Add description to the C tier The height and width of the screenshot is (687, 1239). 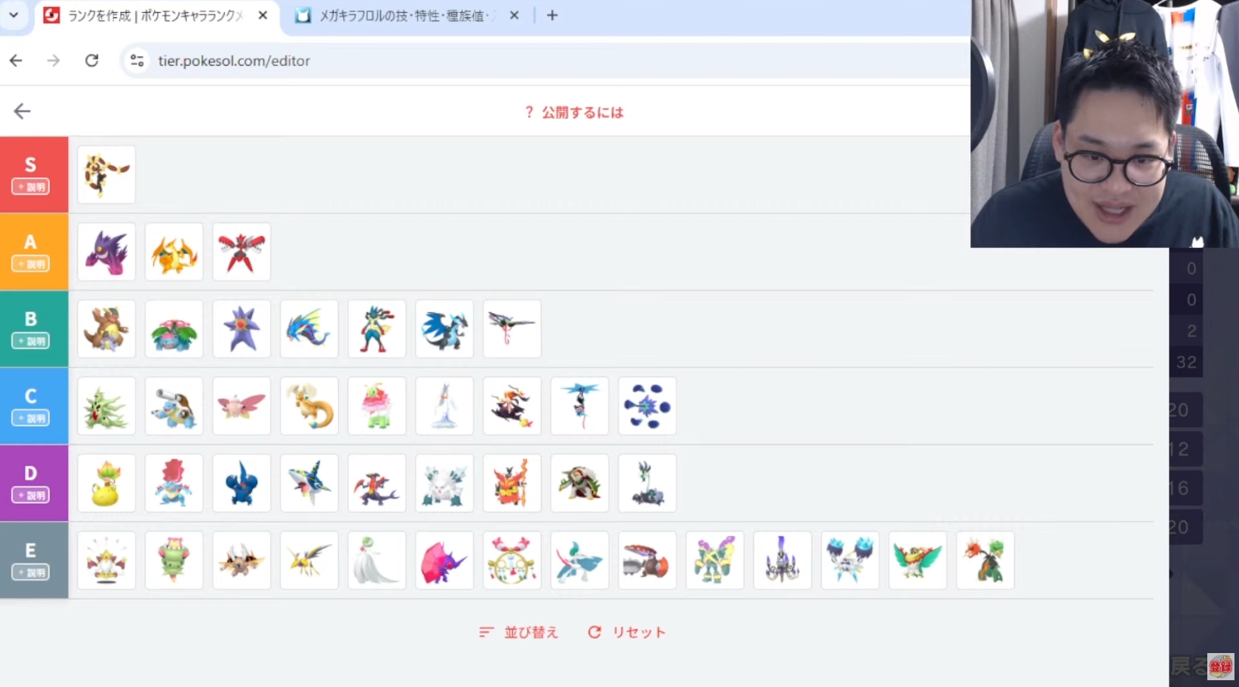pyautogui.click(x=31, y=419)
